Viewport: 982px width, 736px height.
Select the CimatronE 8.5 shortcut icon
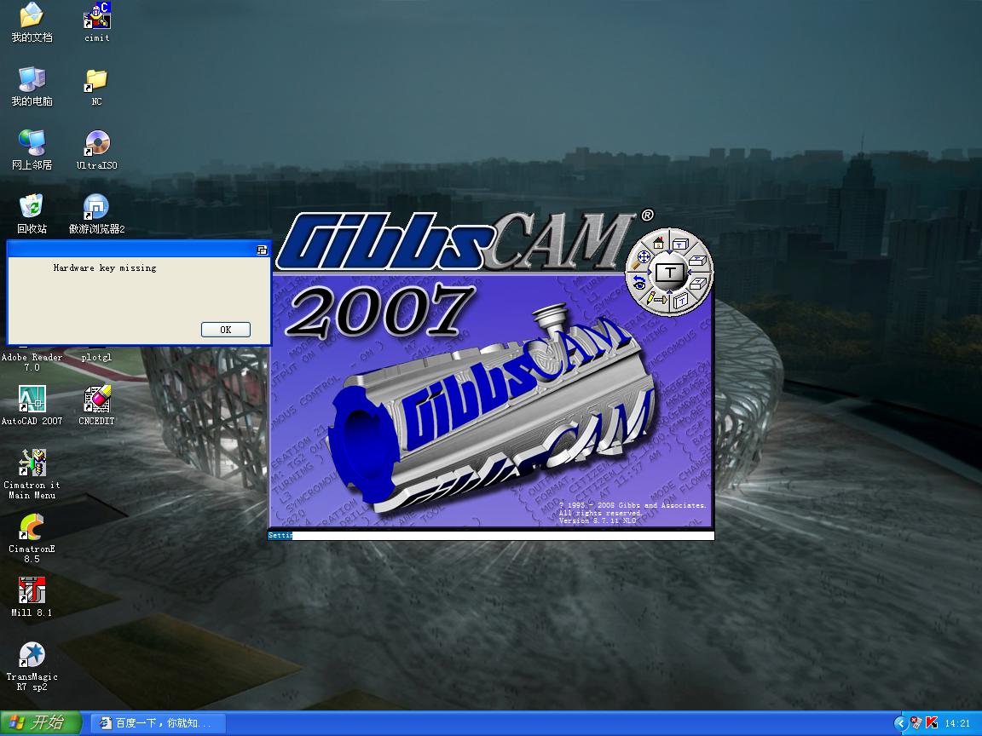32,527
